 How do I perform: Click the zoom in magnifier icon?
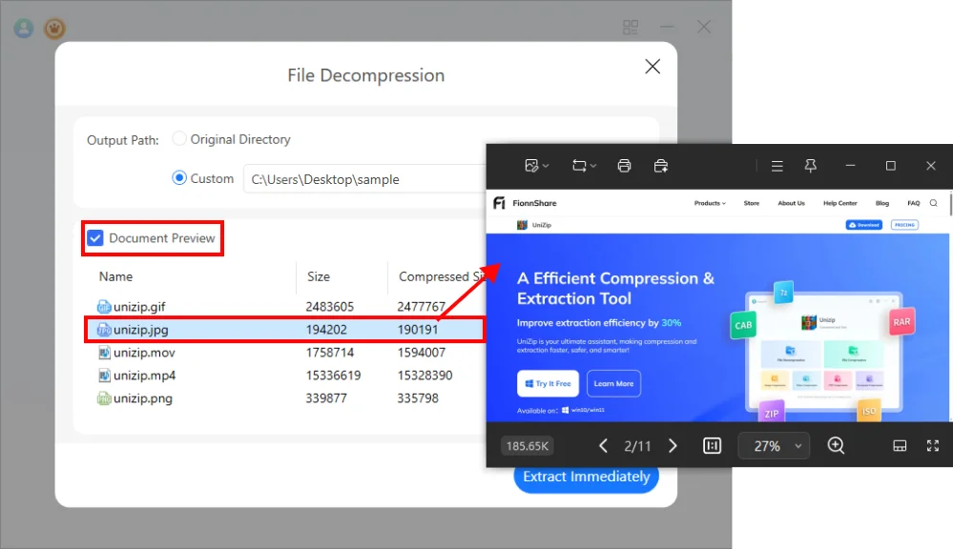pos(836,446)
